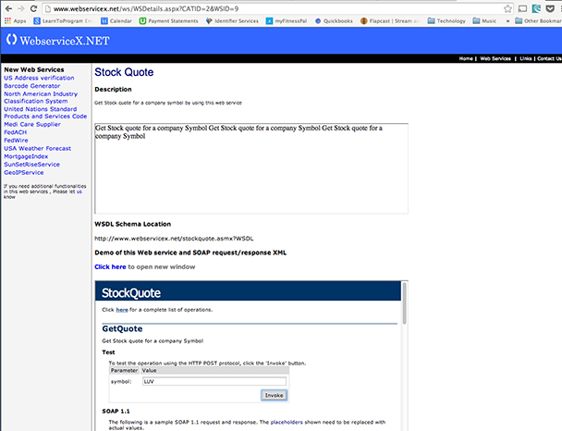562x431 pixels.
Task: Open the US Address verification service link
Action: [41, 78]
